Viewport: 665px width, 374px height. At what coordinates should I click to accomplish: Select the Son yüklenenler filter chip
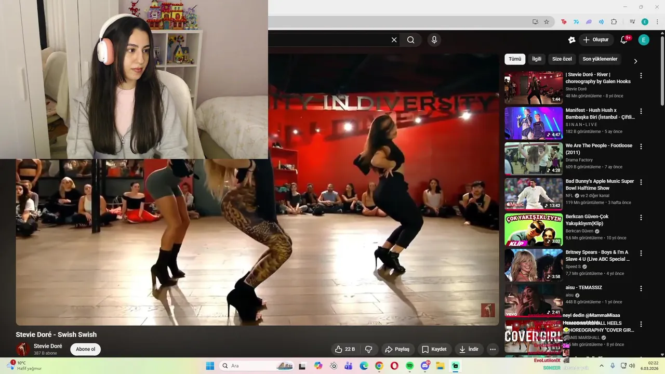(x=600, y=59)
